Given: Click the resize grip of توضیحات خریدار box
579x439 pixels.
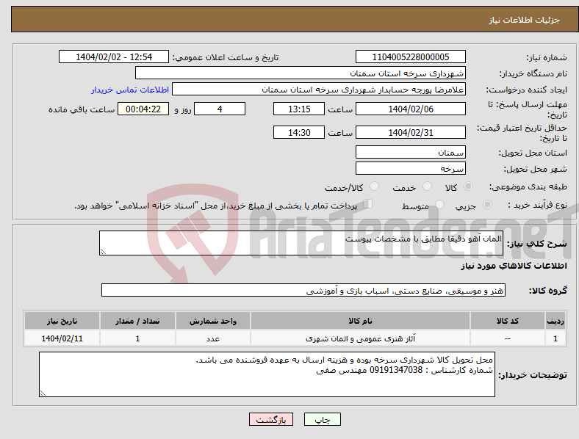Looking at the screenshot, I should click(43, 393).
